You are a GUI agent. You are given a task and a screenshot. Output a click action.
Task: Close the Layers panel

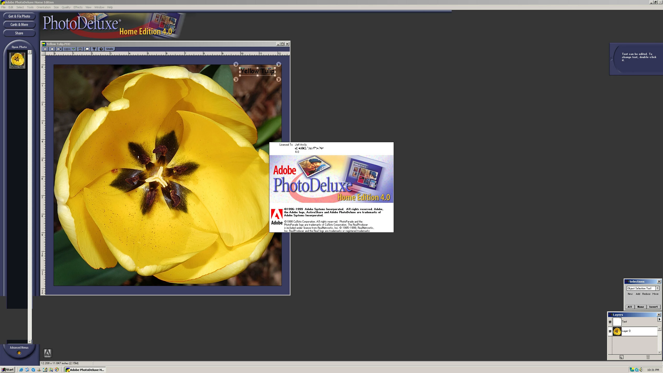pyautogui.click(x=659, y=315)
